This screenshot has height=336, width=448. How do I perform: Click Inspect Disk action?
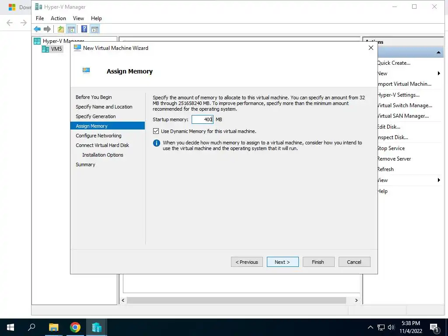pos(392,137)
